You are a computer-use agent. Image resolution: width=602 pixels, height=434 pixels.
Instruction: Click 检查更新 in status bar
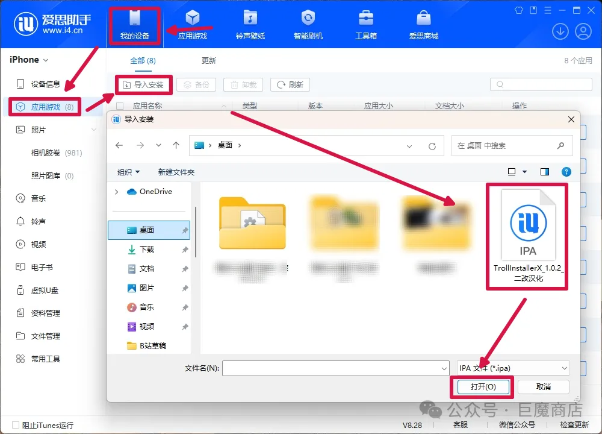point(574,425)
